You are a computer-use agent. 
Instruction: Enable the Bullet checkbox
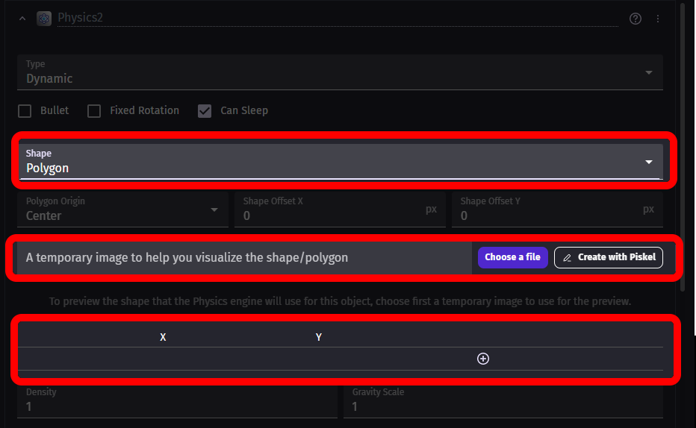[x=25, y=111]
